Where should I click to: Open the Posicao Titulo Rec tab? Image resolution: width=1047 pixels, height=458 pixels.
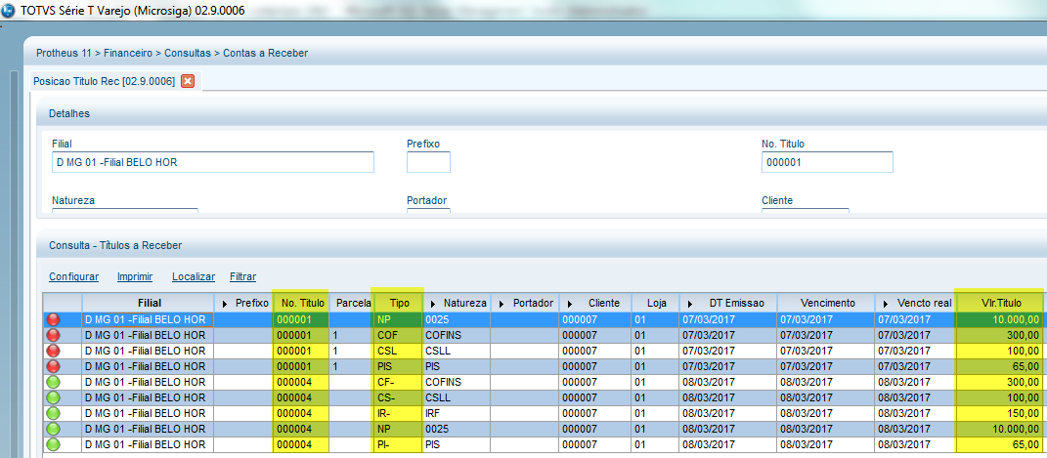click(x=106, y=81)
